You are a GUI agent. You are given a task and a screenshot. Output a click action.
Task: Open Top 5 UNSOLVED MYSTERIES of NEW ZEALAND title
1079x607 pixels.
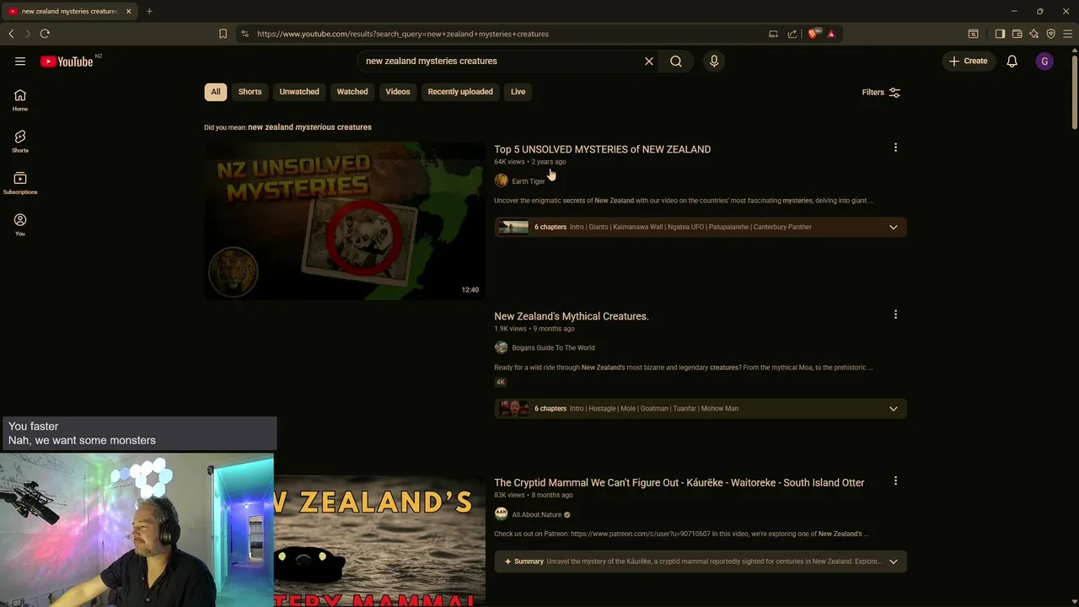602,149
